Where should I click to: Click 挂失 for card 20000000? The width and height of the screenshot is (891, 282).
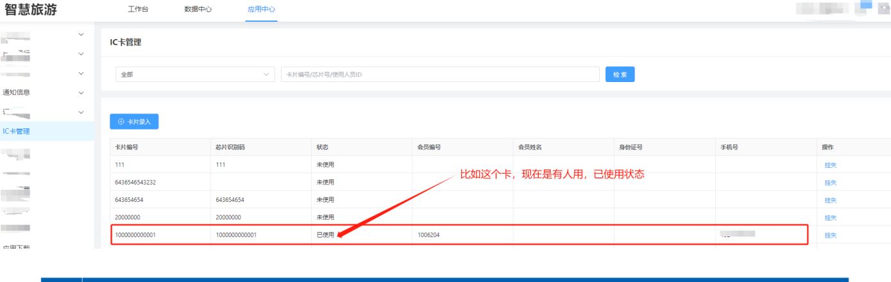pos(830,217)
